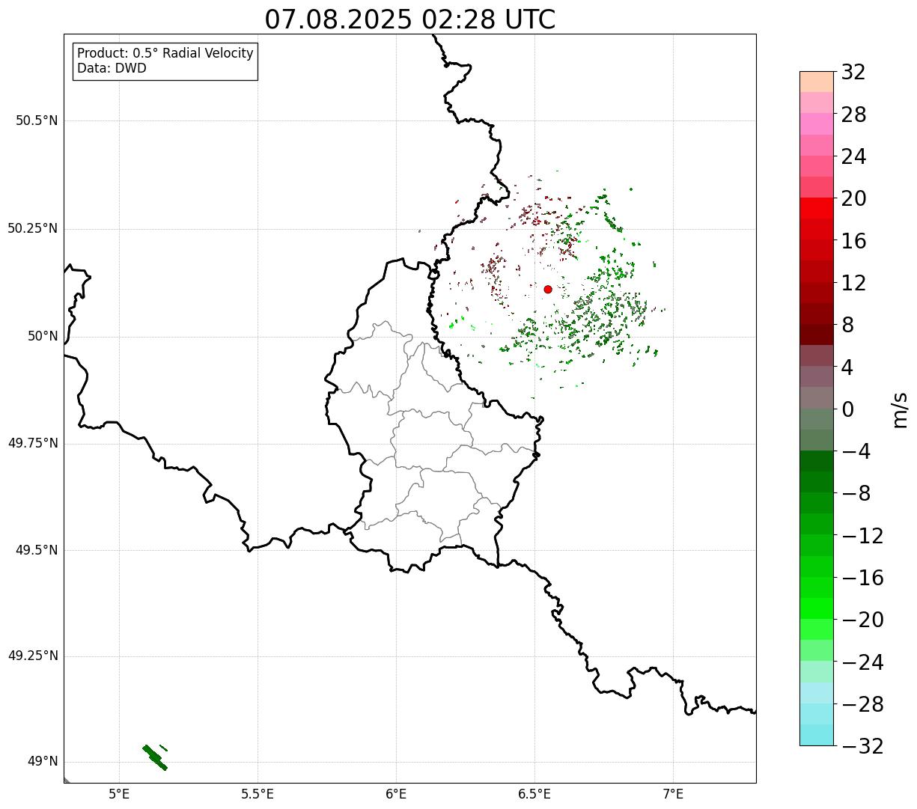Click the 6.5°E longitude label
The image size is (917, 809).
click(534, 794)
